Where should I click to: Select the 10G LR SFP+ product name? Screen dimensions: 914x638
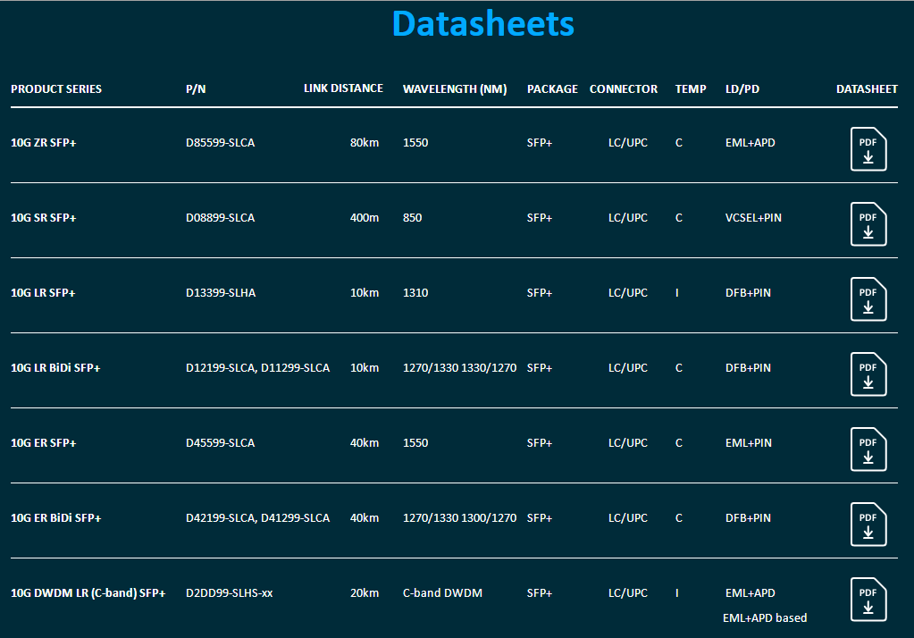43,293
